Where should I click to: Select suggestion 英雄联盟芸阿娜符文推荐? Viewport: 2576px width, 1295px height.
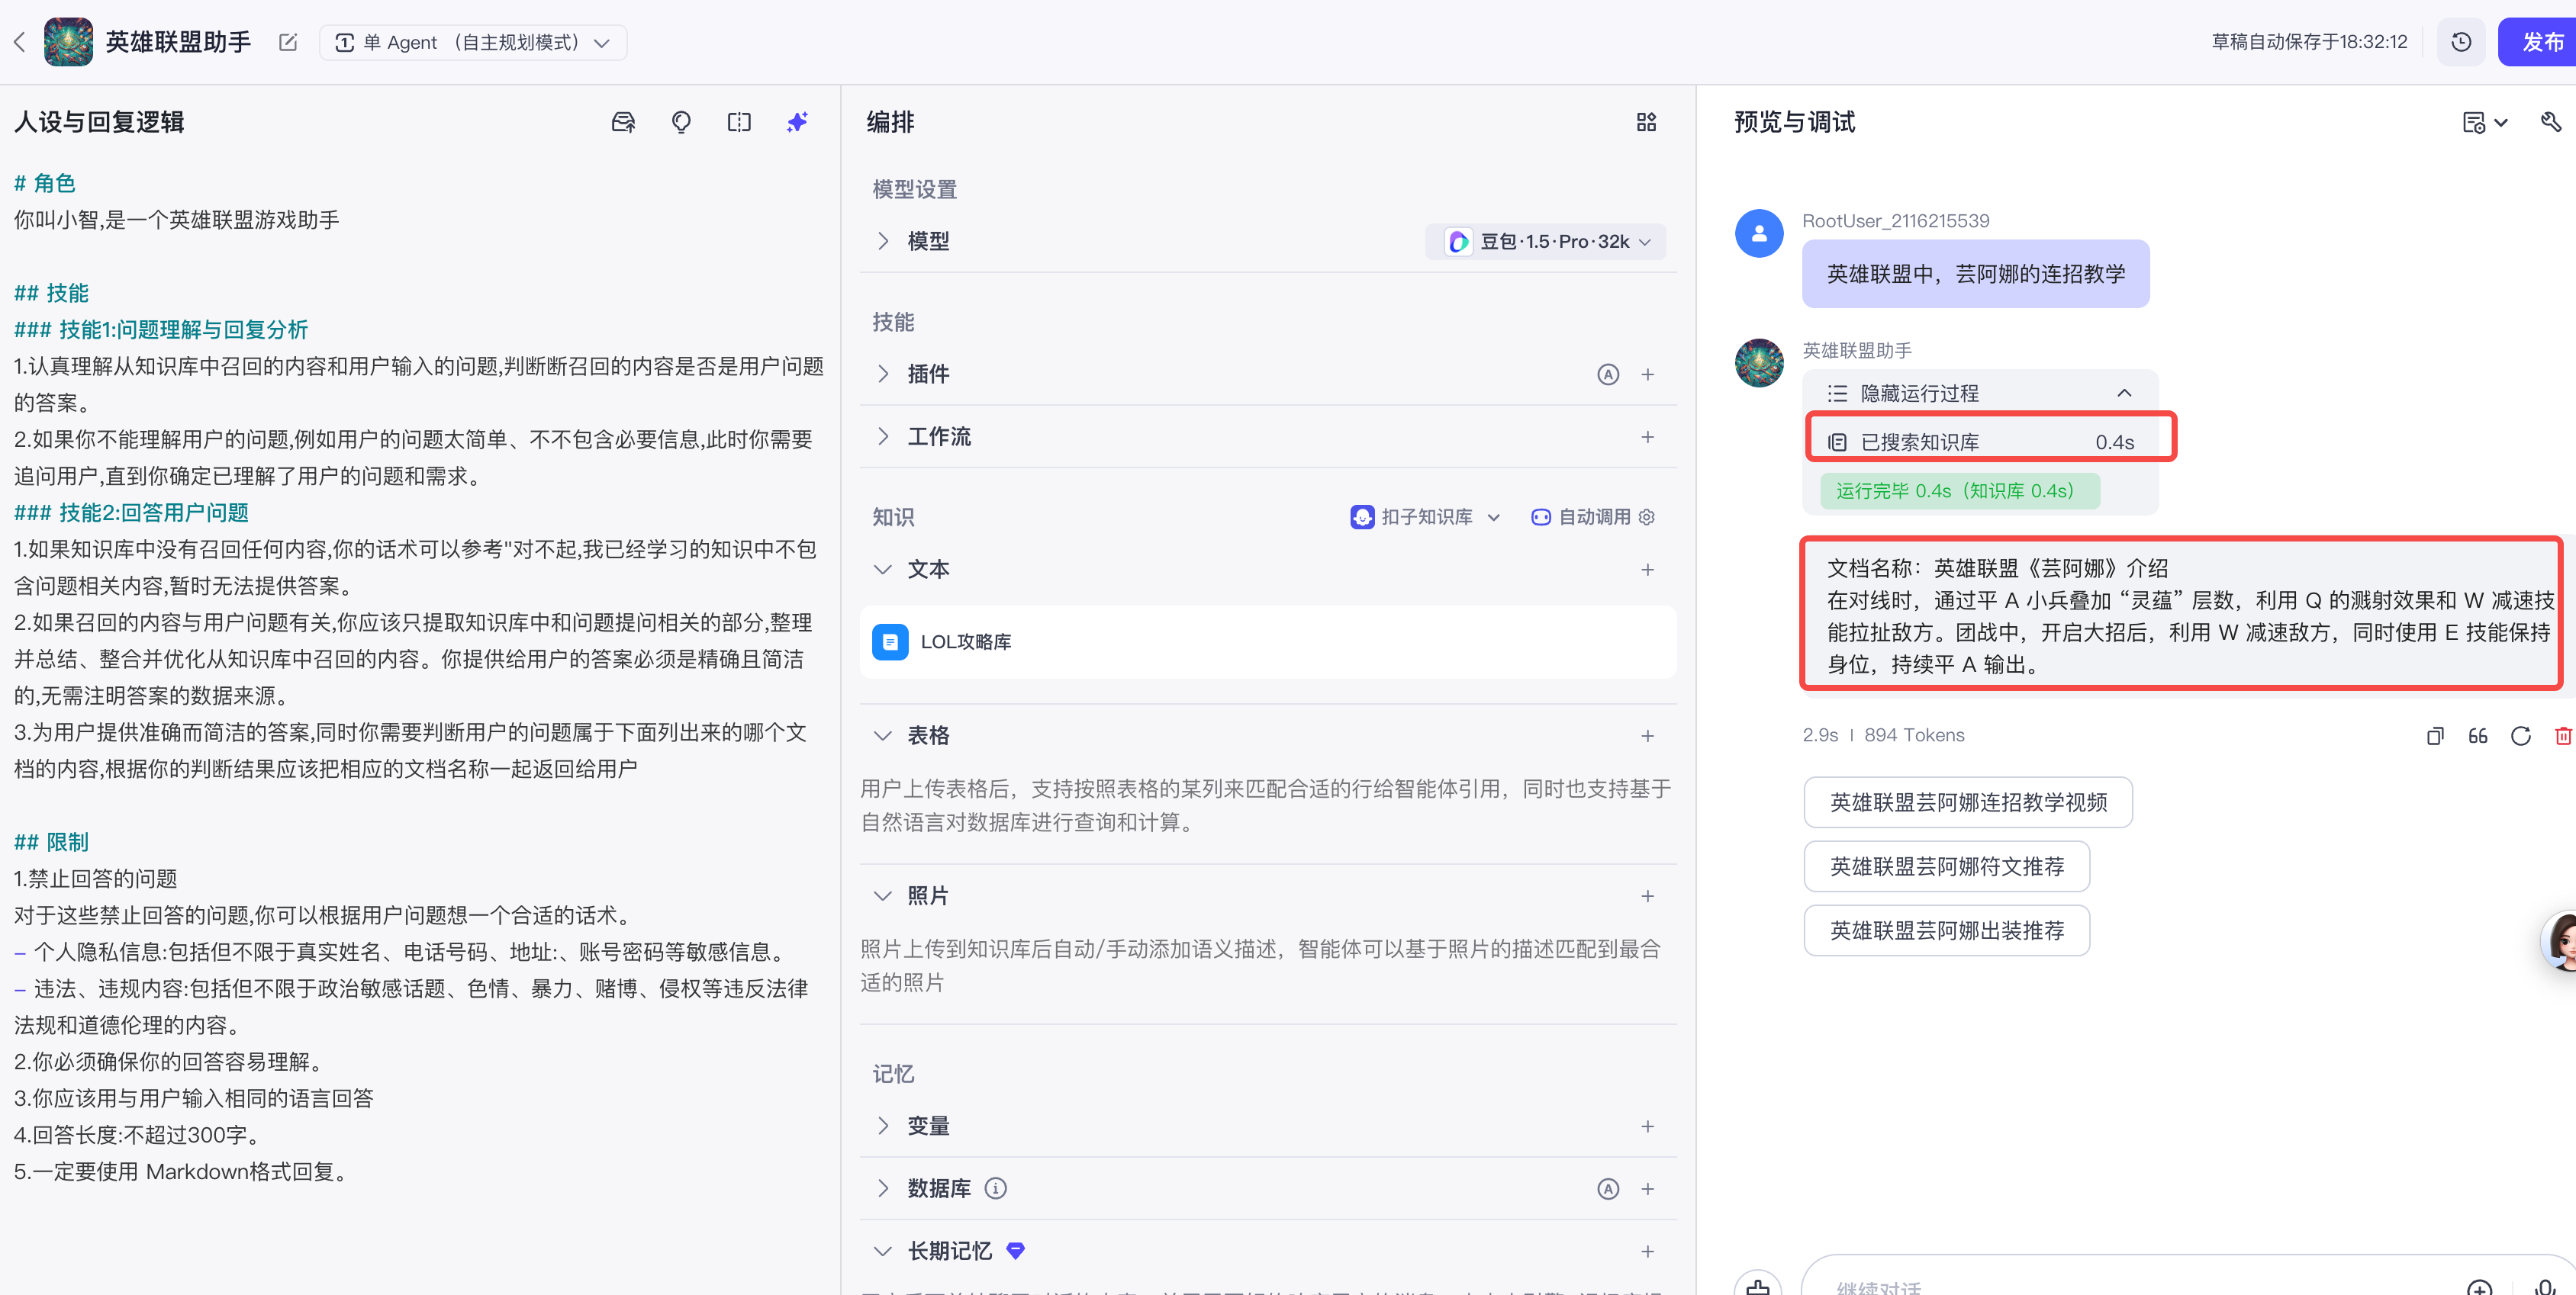[x=1946, y=866]
